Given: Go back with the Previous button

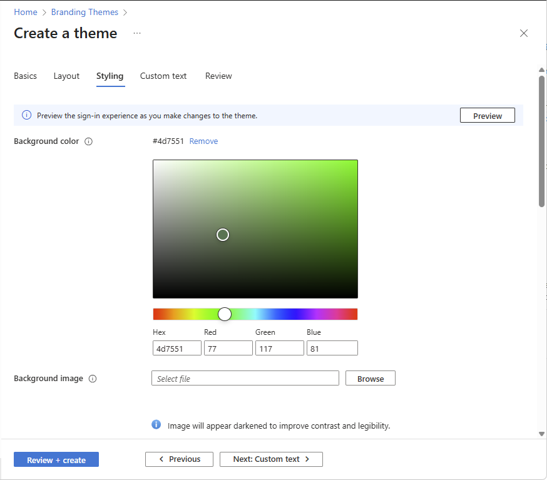Looking at the screenshot, I should 179,459.
